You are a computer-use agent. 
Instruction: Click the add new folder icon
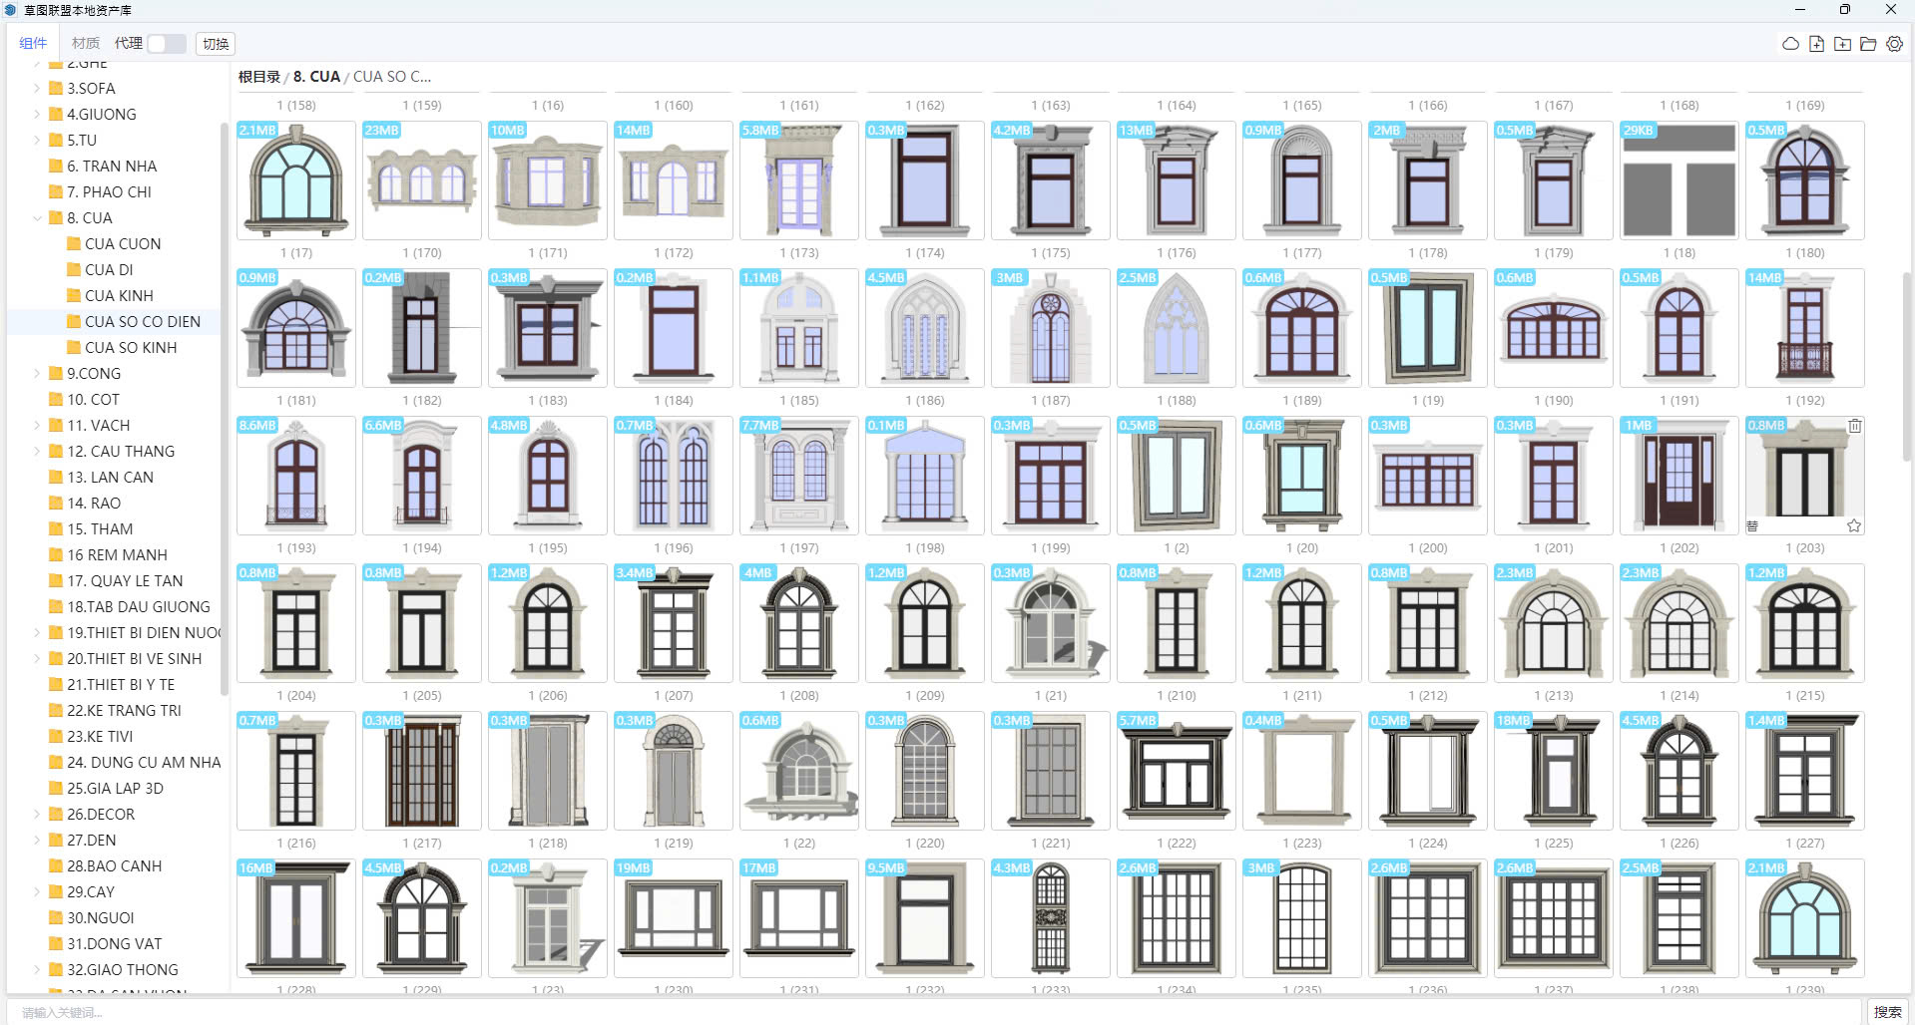(1842, 44)
